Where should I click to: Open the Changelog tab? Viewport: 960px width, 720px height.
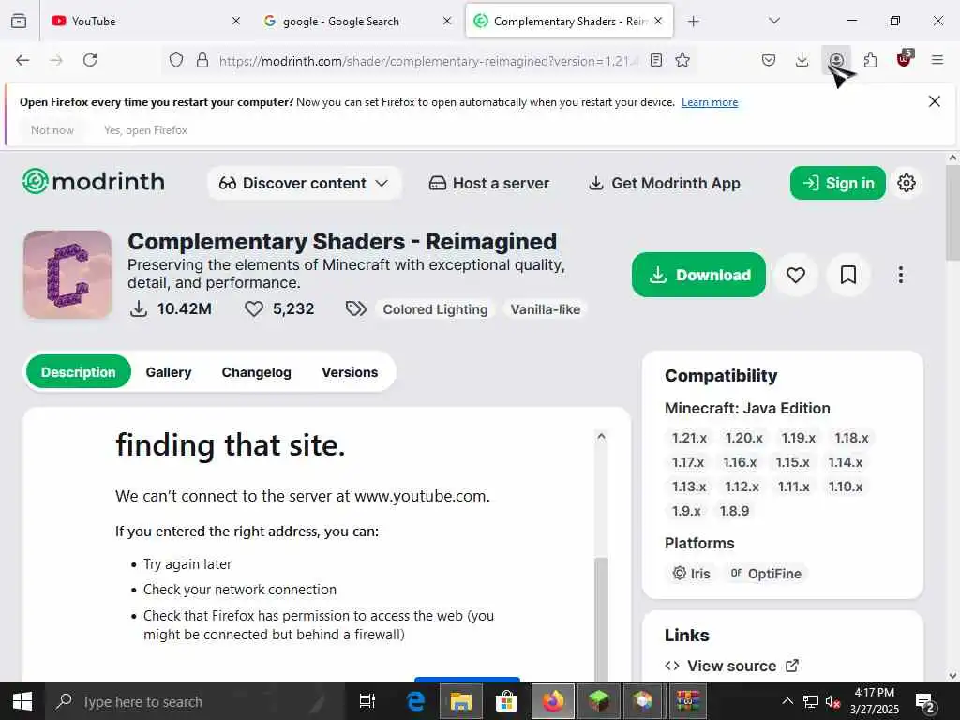pyautogui.click(x=257, y=371)
